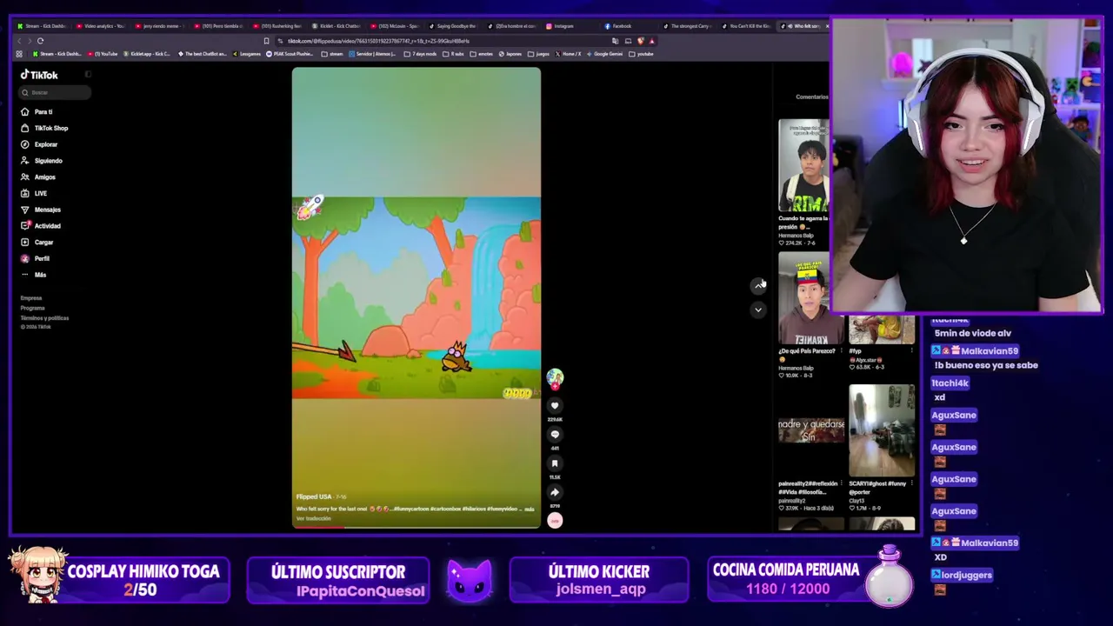Viewport: 1113px width, 626px height.
Task: Click Ver traducción under the caption
Action: tap(313, 518)
